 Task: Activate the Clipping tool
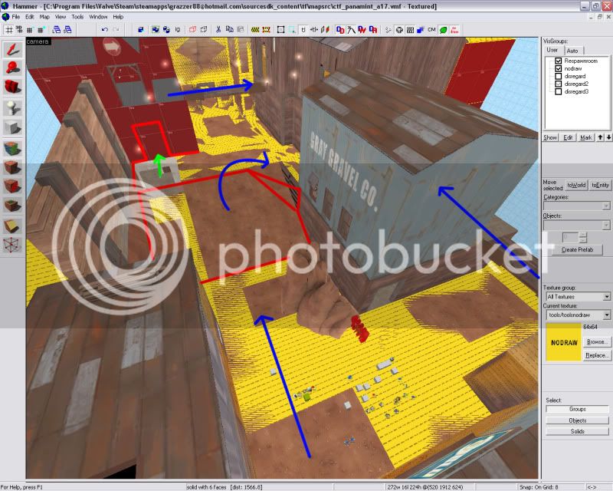tap(12, 226)
